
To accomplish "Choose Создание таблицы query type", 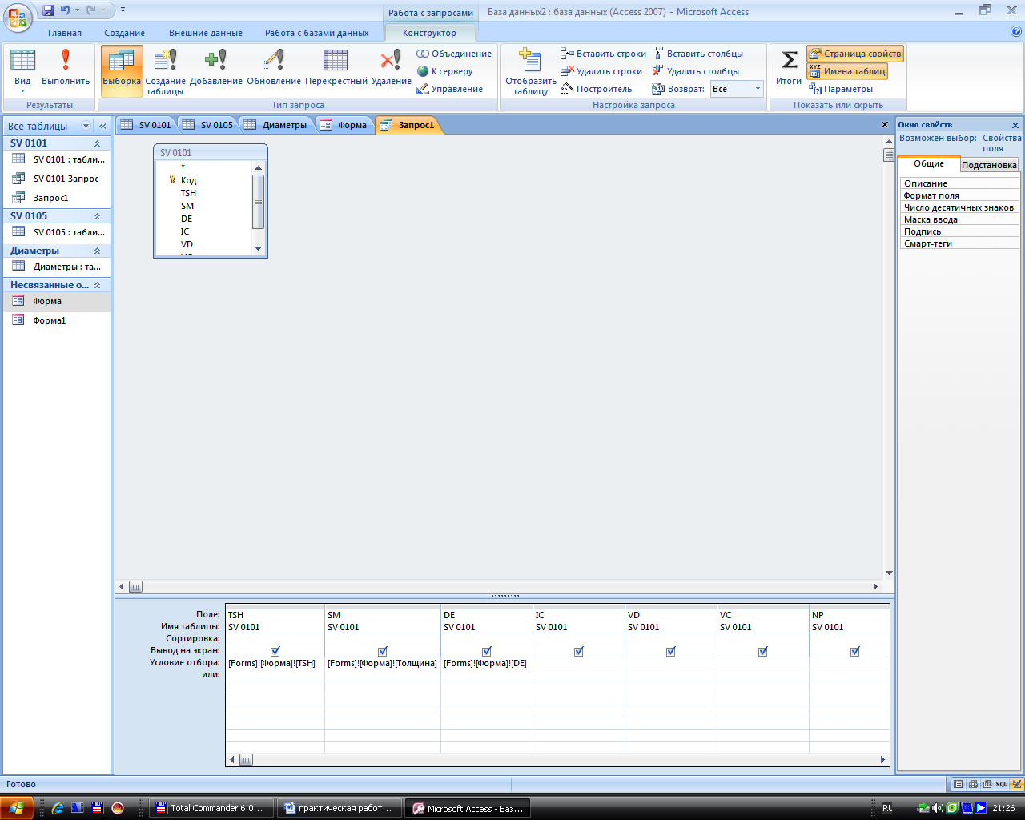I will (x=165, y=72).
